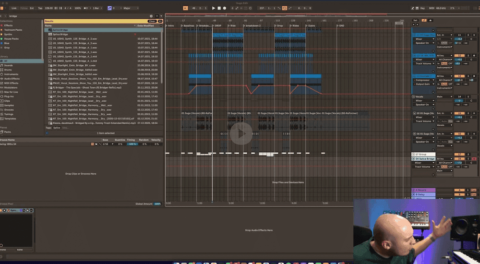480x264 pixels.
Task: Toggle MIDI map mode
Action: 432,8
